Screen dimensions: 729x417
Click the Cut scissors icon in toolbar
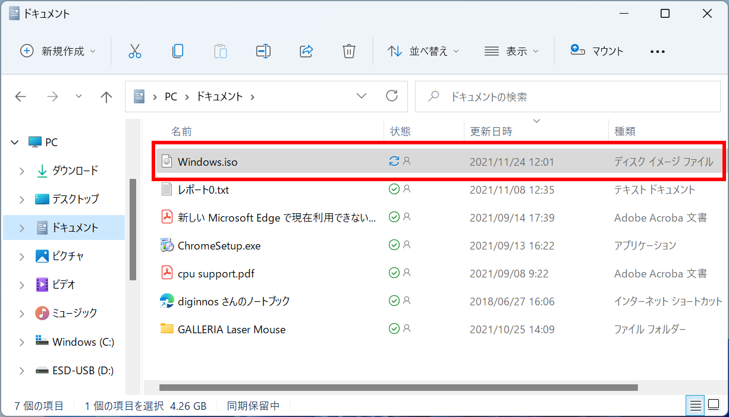pyautogui.click(x=135, y=51)
